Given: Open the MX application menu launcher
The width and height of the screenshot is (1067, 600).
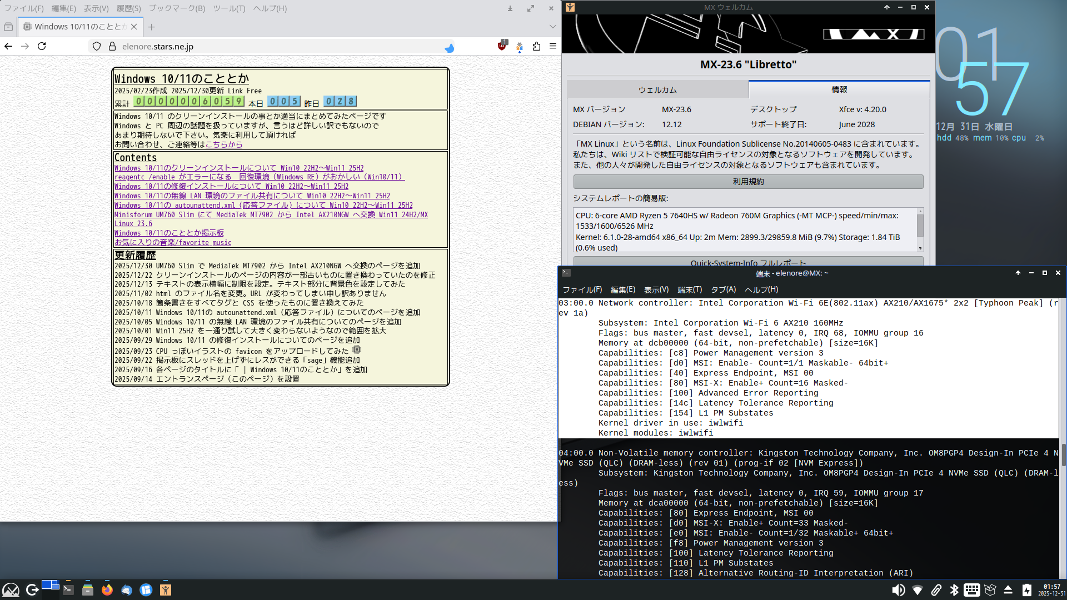Looking at the screenshot, I should pyautogui.click(x=11, y=590).
